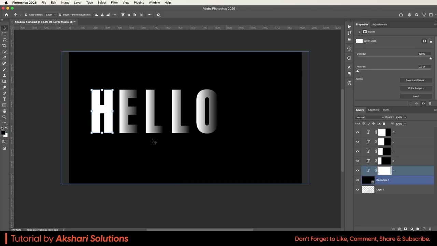Click the Home icon in options bar
The image size is (437, 246).
(6, 15)
